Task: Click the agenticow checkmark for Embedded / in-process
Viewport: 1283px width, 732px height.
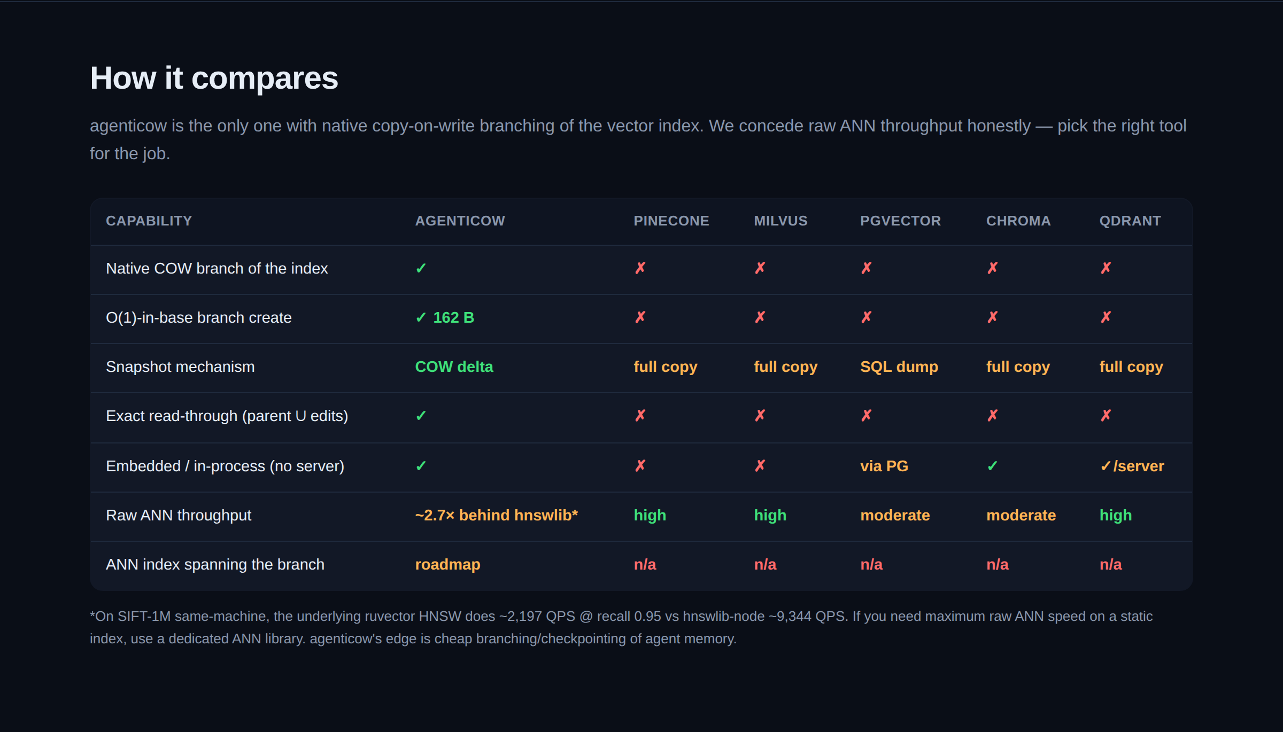Action: coord(421,466)
